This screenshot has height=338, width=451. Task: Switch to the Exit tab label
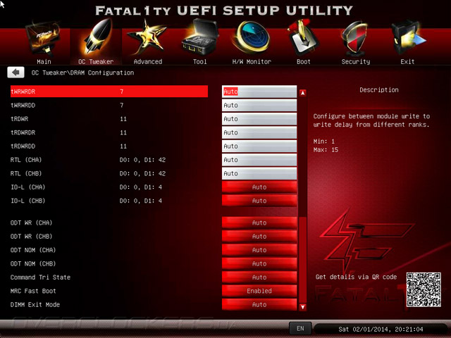(407, 61)
